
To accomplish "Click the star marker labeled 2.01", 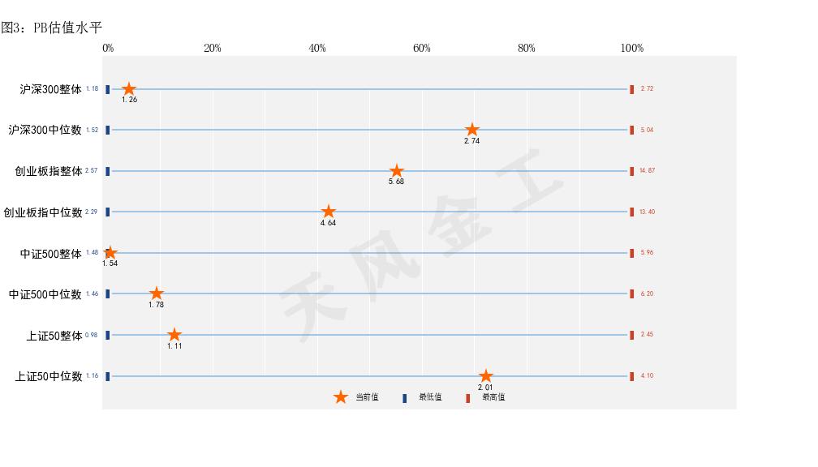I will click(x=485, y=376).
